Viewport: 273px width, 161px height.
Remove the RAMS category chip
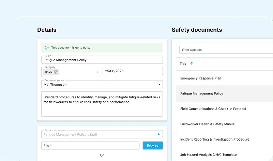(56, 72)
